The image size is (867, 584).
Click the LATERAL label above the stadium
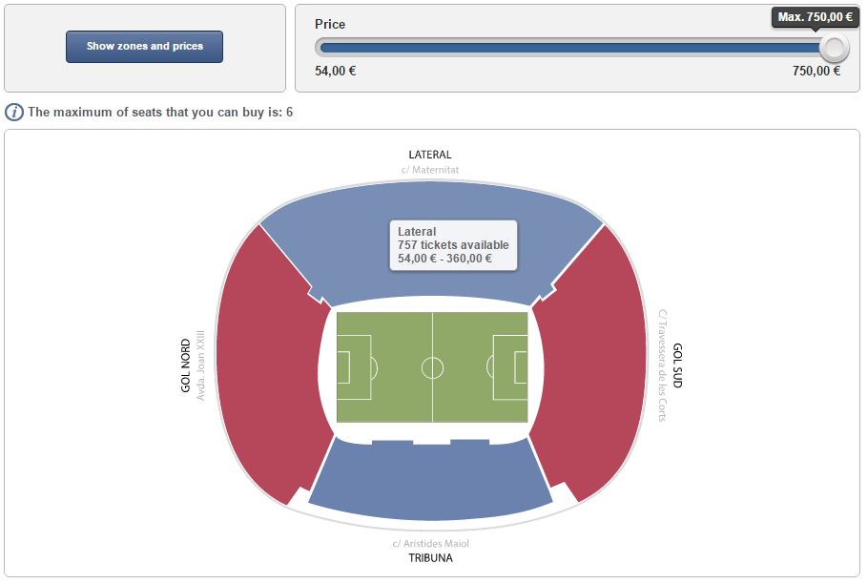click(430, 155)
